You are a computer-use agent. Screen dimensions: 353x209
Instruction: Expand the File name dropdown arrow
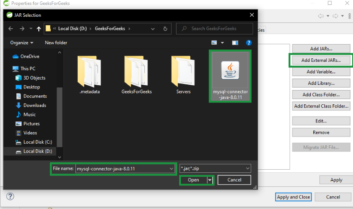pyautogui.click(x=171, y=169)
